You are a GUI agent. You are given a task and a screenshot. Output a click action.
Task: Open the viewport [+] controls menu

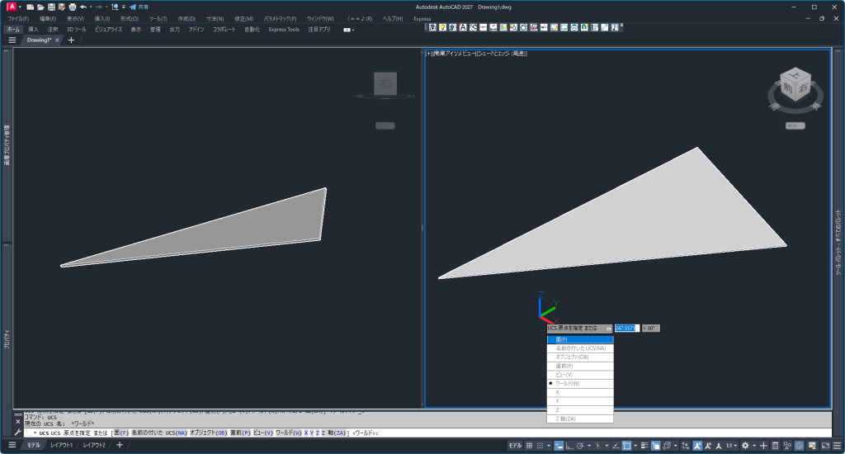coord(428,54)
